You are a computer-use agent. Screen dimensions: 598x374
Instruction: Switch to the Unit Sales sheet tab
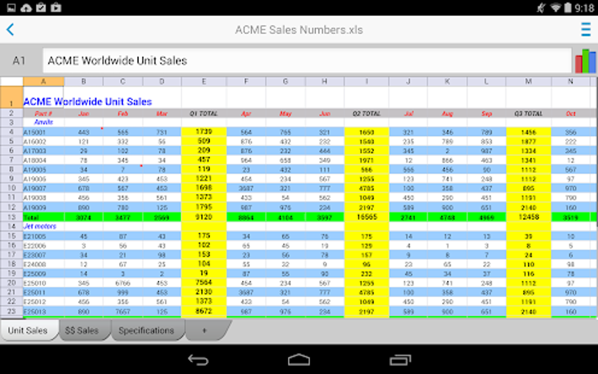tap(28, 330)
